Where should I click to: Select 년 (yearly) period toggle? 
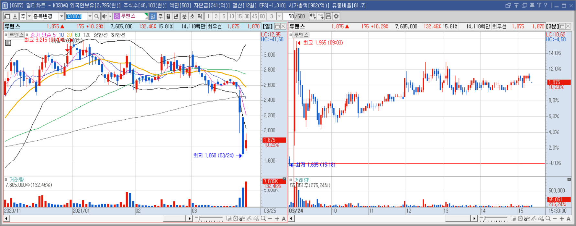tap(176, 16)
